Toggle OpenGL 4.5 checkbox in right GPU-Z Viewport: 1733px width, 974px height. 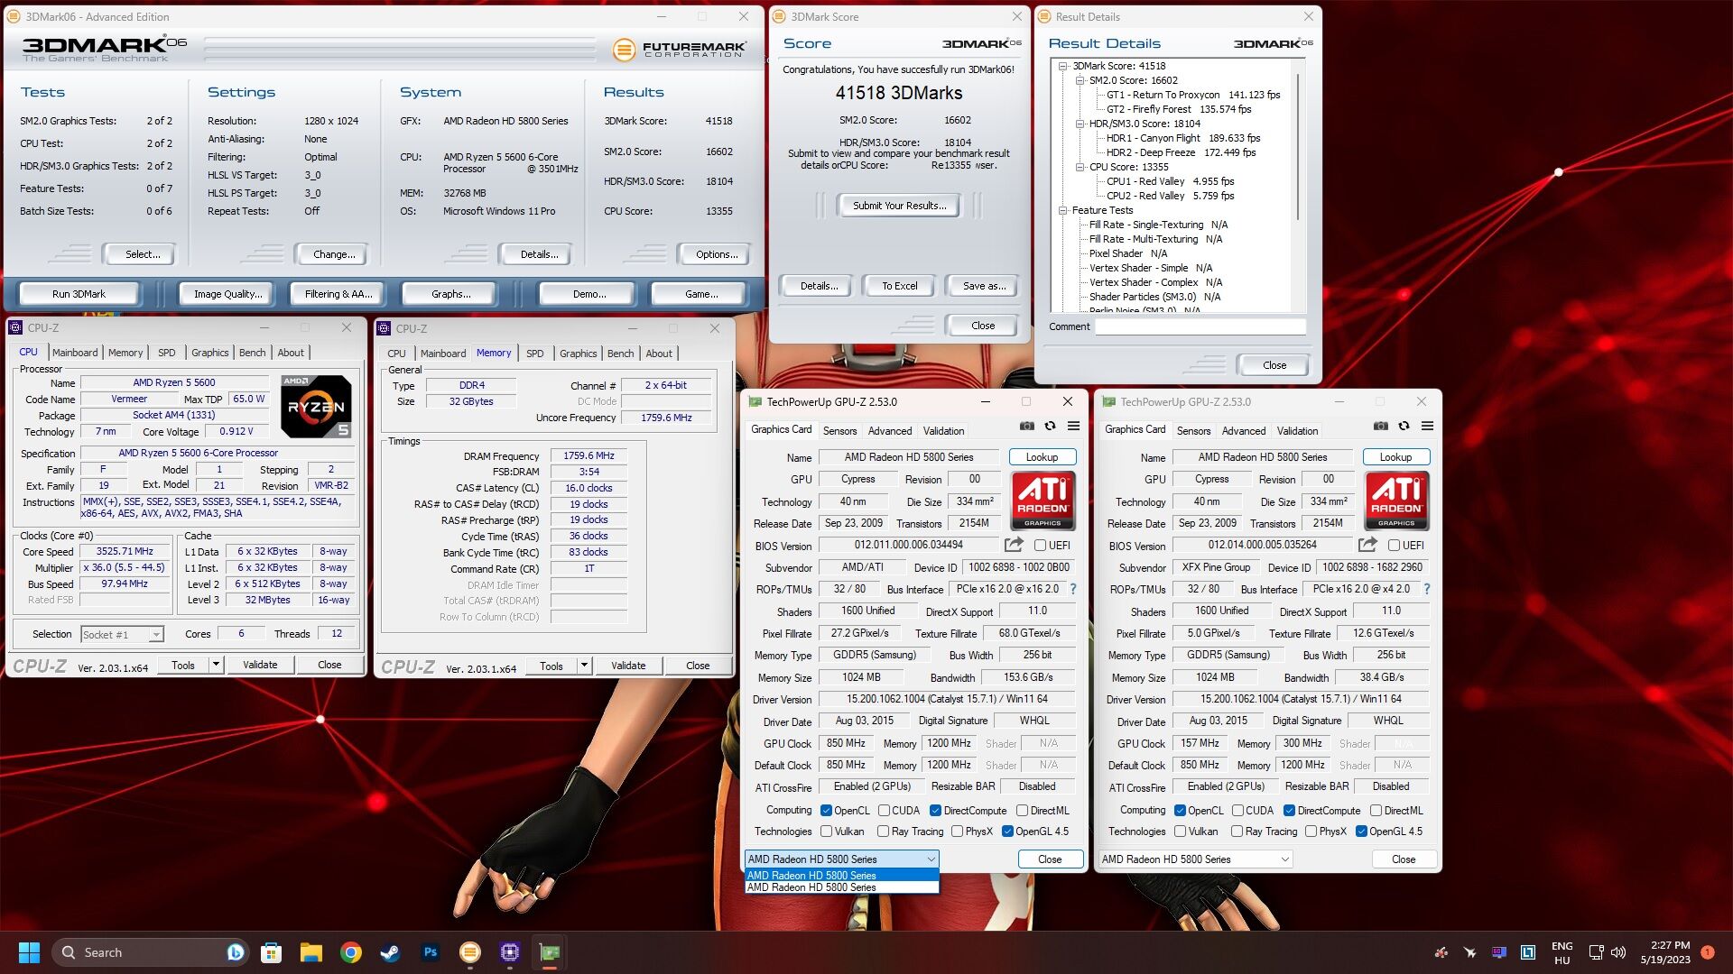coord(1361,832)
